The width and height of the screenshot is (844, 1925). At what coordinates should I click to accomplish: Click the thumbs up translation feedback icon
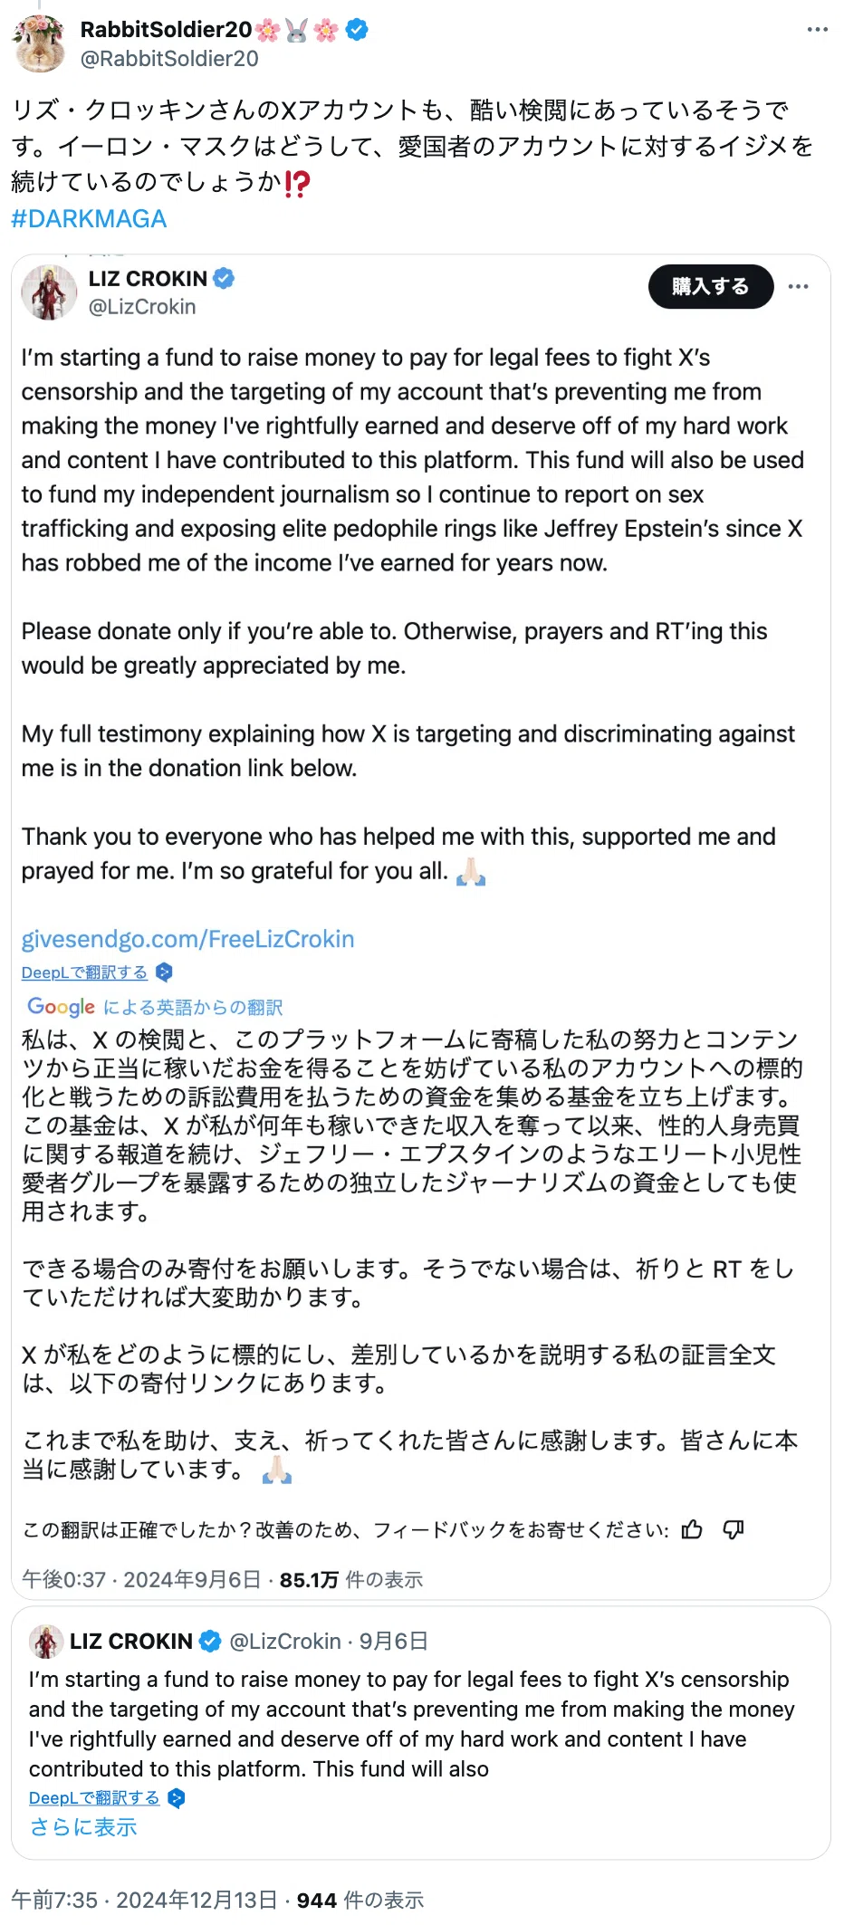click(693, 1529)
